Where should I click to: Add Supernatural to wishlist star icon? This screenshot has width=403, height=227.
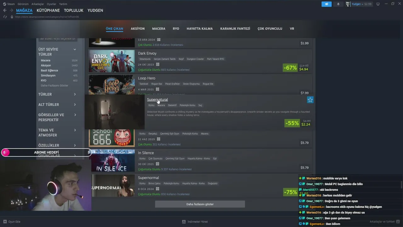[x=310, y=100]
